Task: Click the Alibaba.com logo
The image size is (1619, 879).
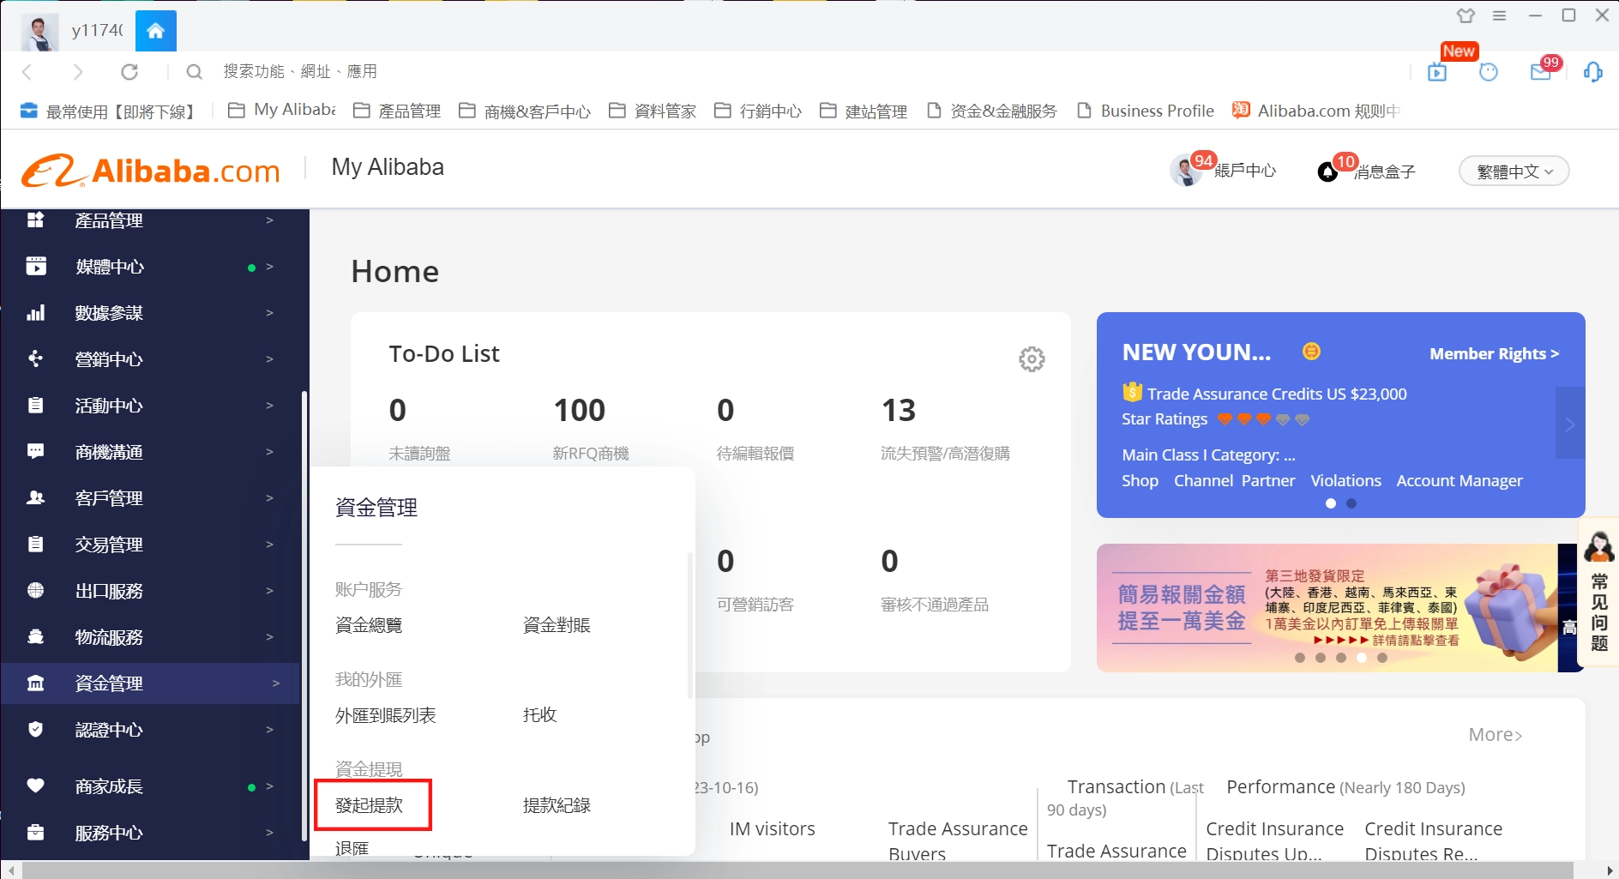Action: (x=151, y=171)
